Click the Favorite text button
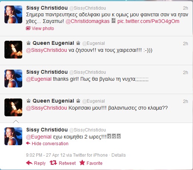 pos(94,163)
